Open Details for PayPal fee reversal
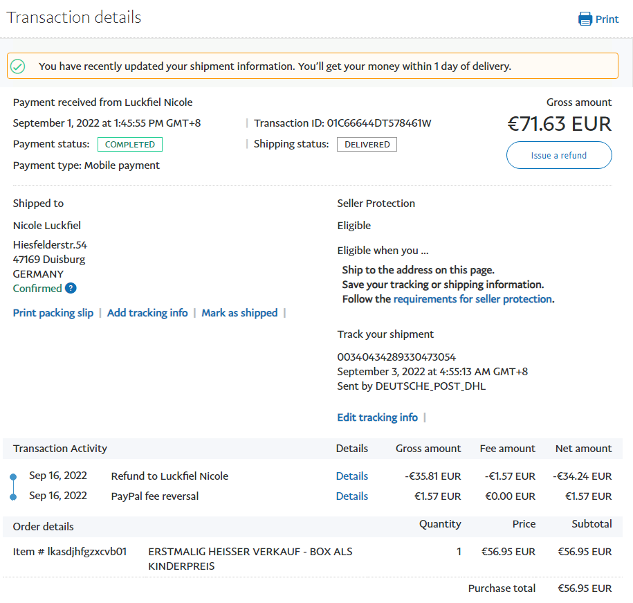Screen dimensions: 633x603 tap(351, 496)
